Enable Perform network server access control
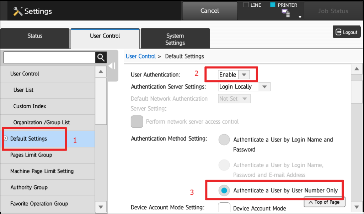 coord(137,122)
